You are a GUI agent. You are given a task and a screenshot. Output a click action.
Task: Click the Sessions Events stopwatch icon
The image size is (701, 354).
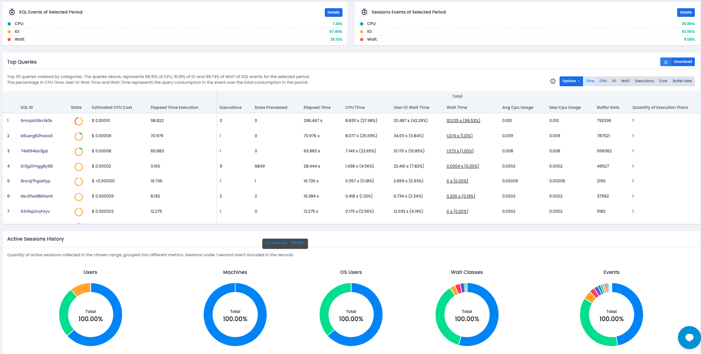pos(364,12)
